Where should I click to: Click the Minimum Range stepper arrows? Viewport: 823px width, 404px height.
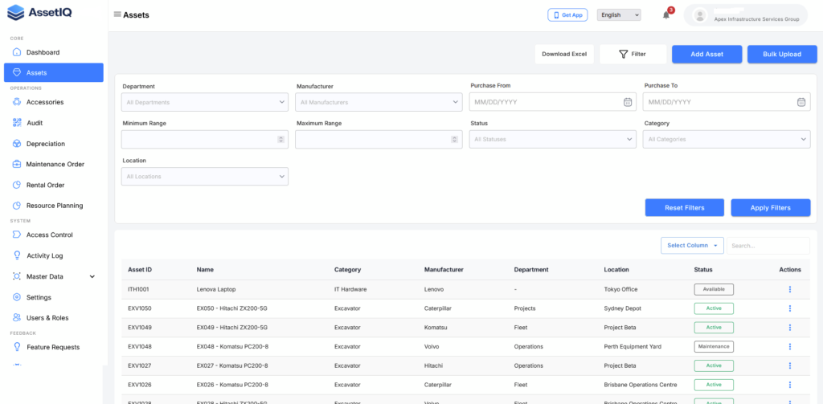[x=280, y=140]
